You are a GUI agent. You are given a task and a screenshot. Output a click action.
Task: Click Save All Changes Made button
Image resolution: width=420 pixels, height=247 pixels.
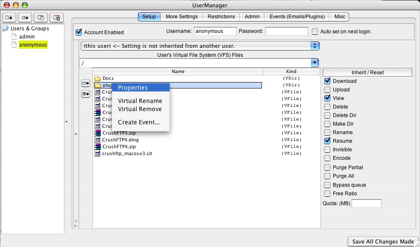[383, 241]
